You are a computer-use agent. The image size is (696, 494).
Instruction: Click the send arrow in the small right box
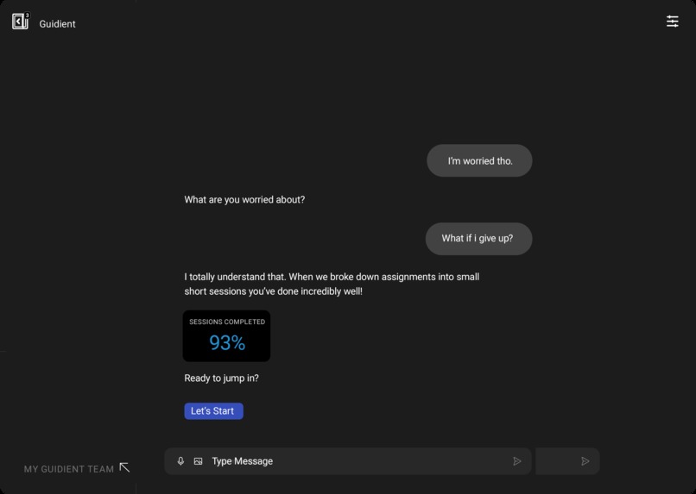click(585, 461)
